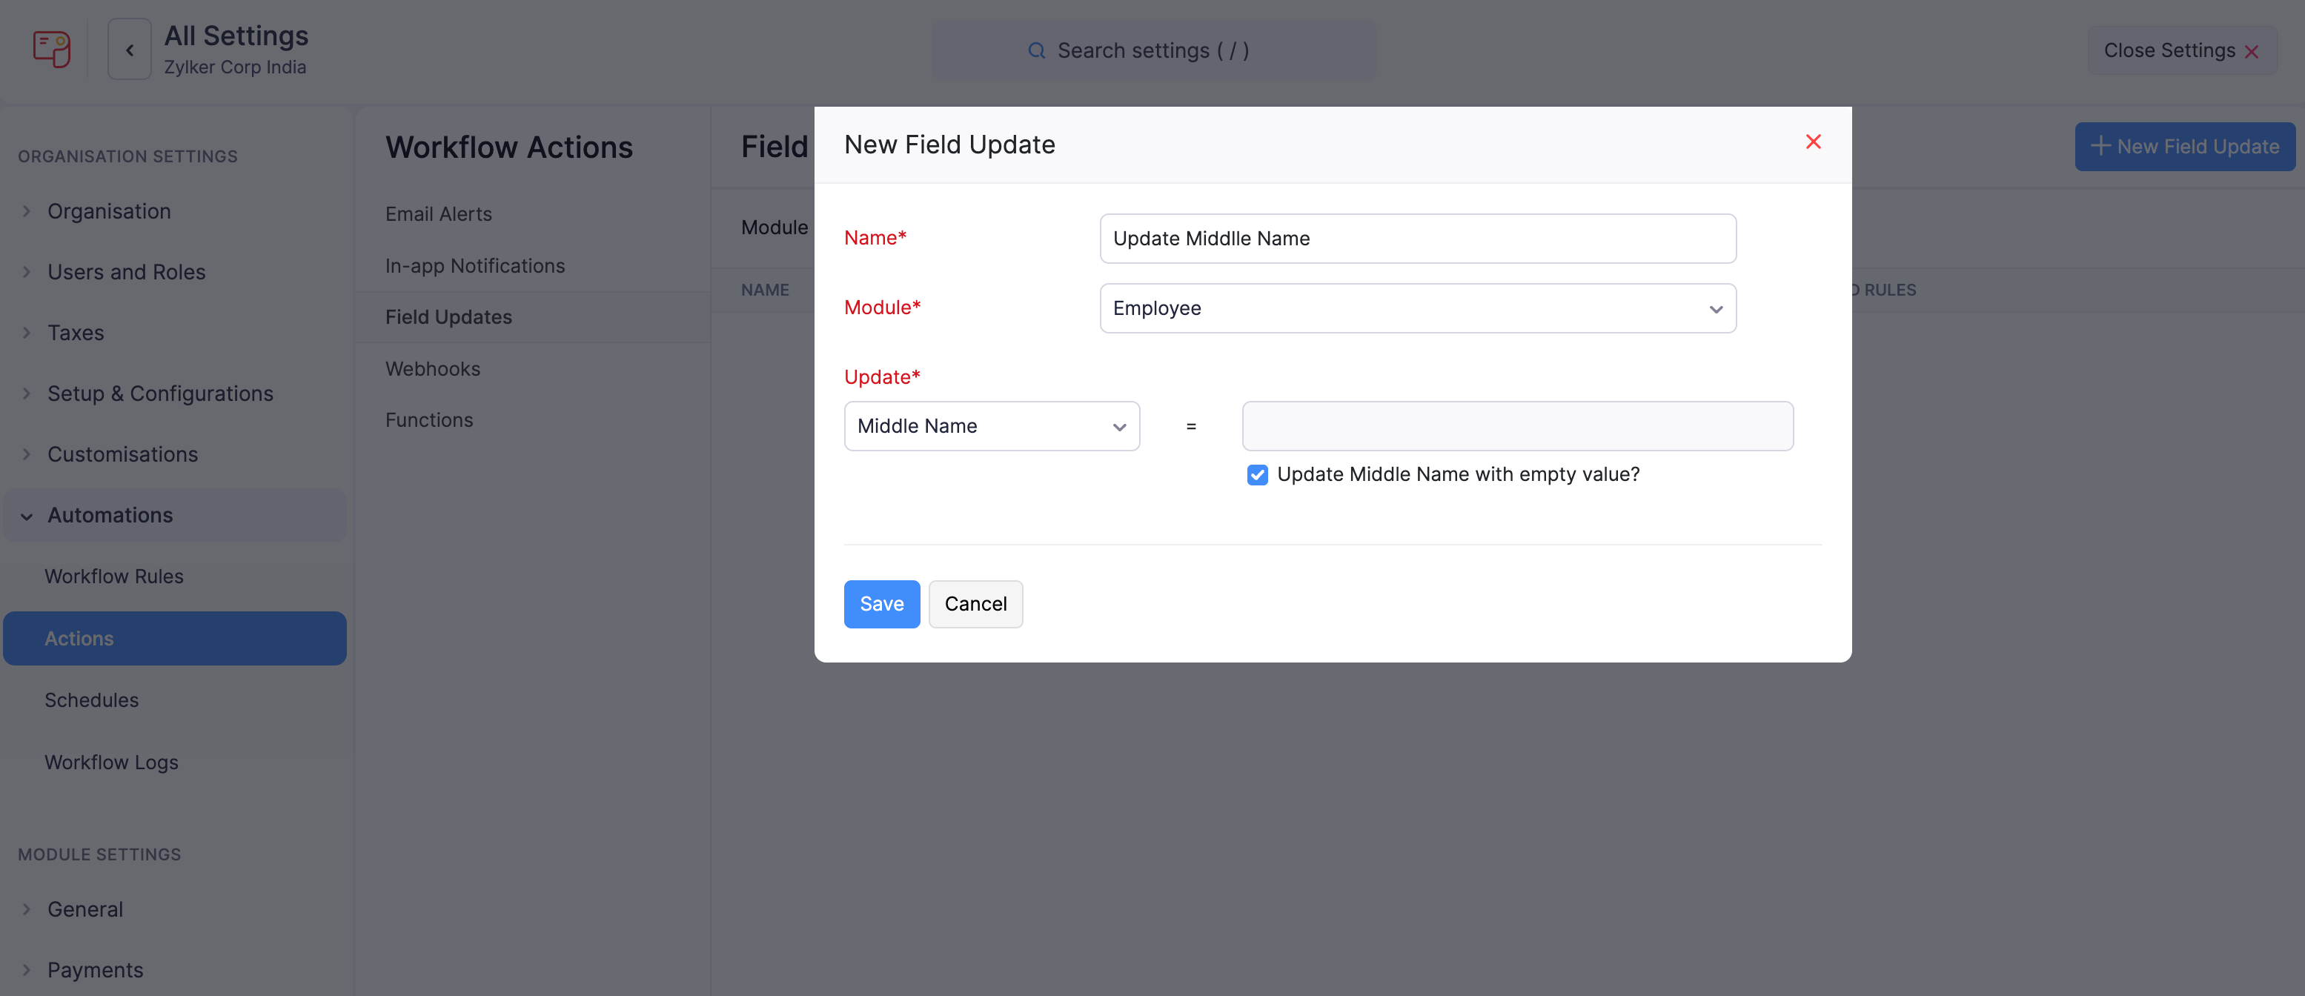Image resolution: width=2305 pixels, height=996 pixels.
Task: Open Schedules in the sidebar
Action: 91,700
